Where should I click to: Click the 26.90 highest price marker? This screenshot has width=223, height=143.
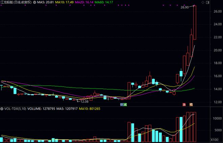point(185,7)
